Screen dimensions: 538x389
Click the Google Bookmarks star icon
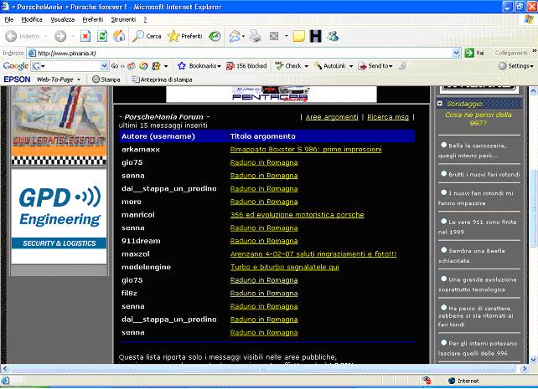[x=182, y=66]
